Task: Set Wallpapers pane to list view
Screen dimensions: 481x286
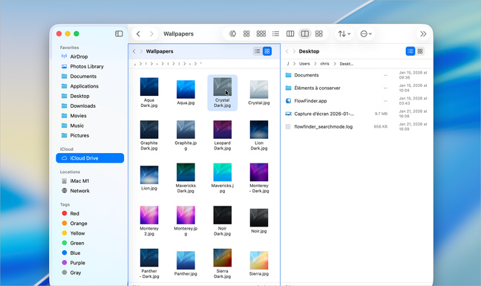Action: pyautogui.click(x=258, y=51)
